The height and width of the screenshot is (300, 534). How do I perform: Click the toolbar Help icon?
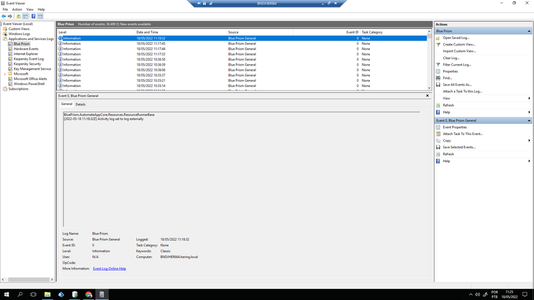33,17
